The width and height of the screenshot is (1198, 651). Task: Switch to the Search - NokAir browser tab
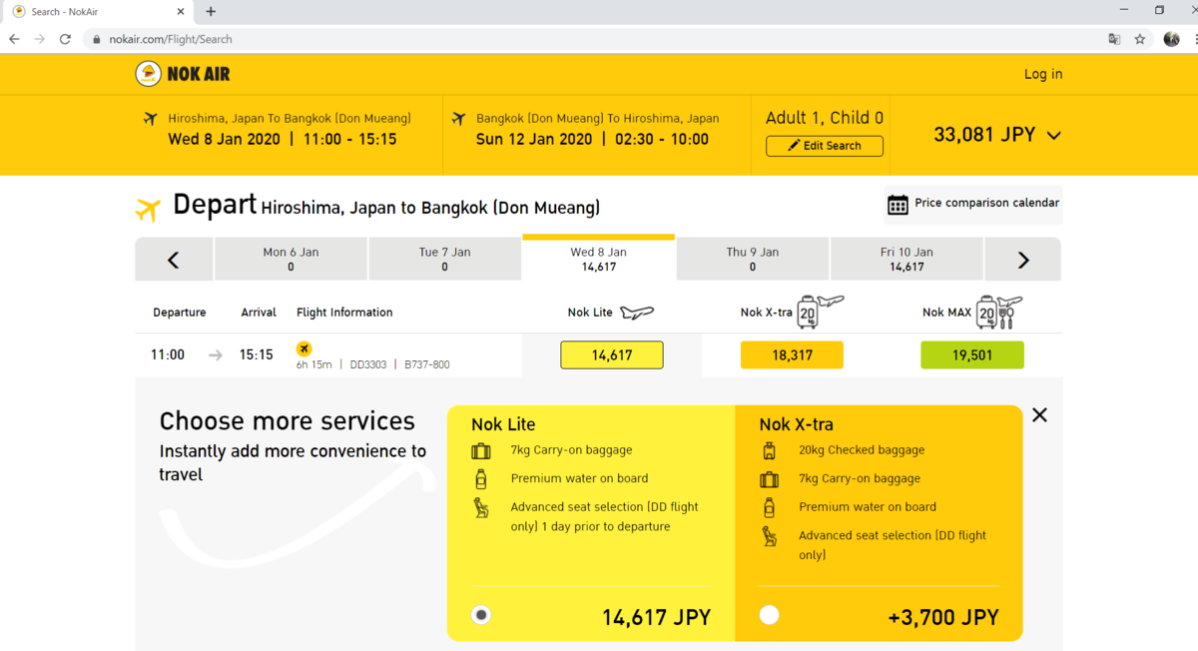98,12
